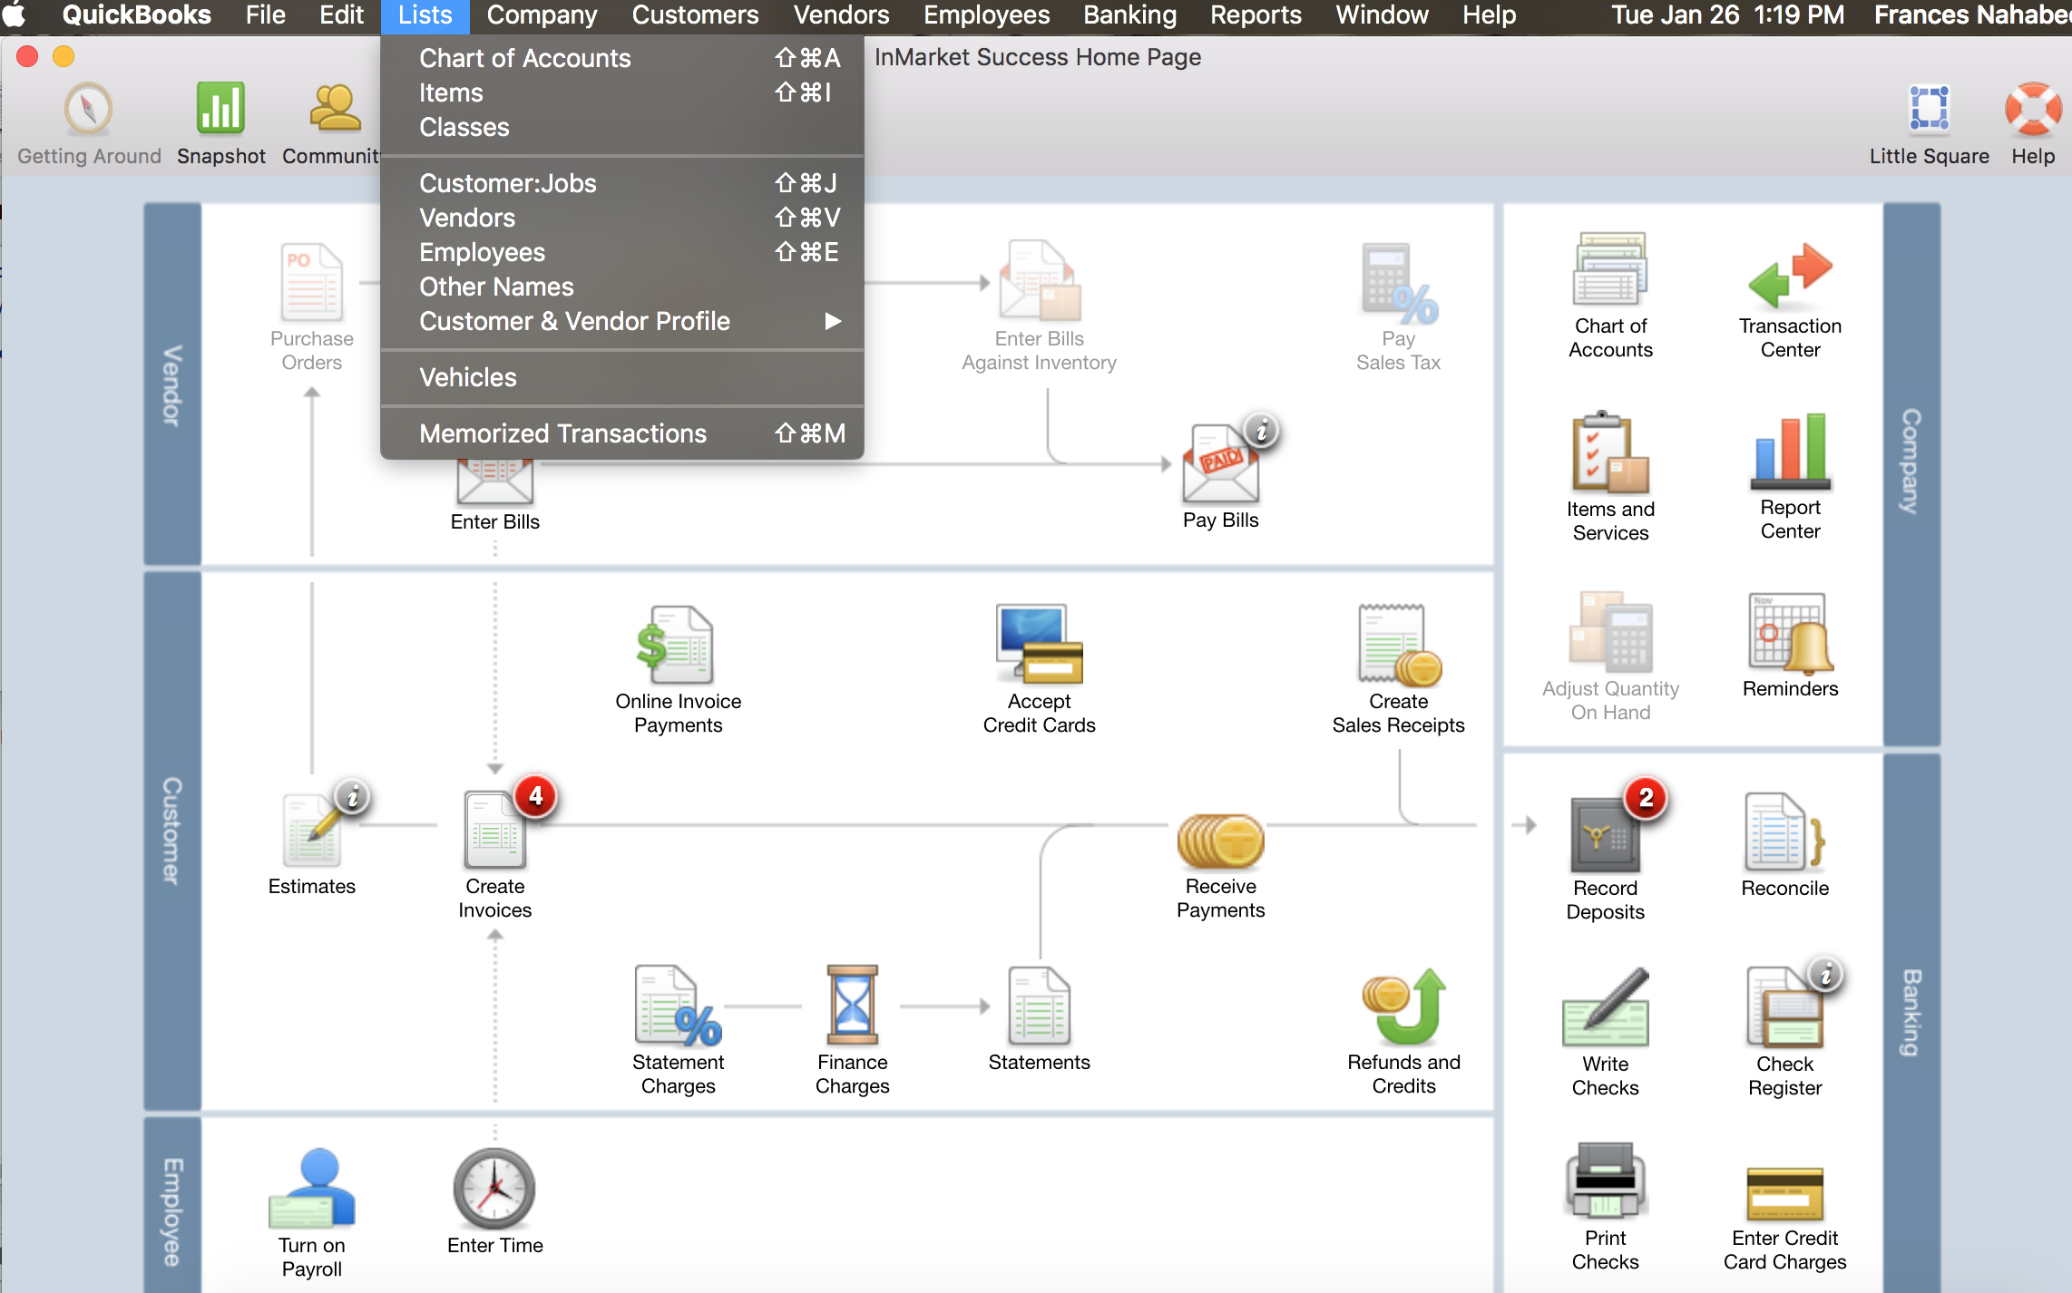
Task: Select Customer:Jobs from Lists menu
Action: coord(506,183)
